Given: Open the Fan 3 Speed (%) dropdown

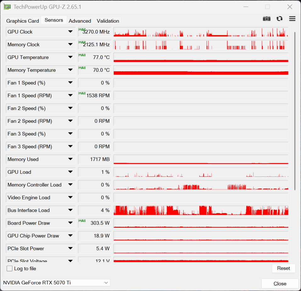Looking at the screenshot, I should (x=70, y=134).
